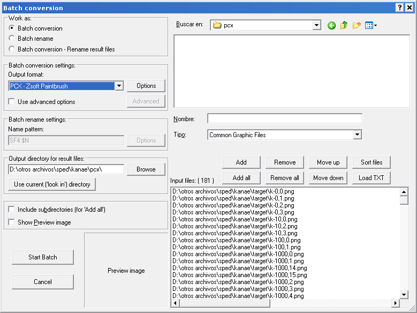Toggle Include subdirectories checkbox
Screen dimensions: 417x313
coord(12,210)
